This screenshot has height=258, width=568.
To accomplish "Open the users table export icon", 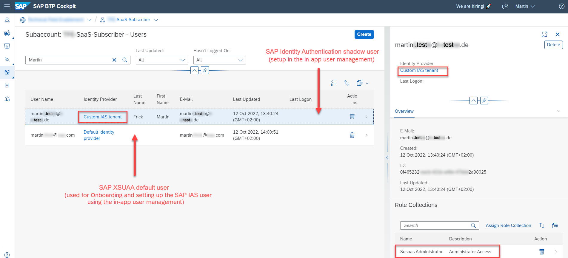I will 360,83.
